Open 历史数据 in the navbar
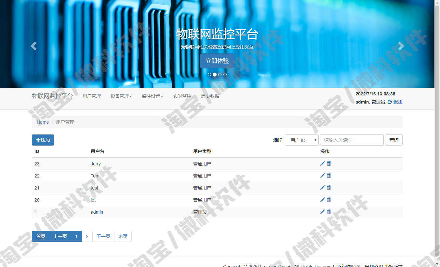 pos(210,96)
